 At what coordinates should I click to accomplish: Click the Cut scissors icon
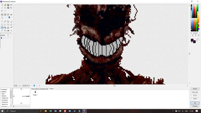pyautogui.click(x=2, y=8)
